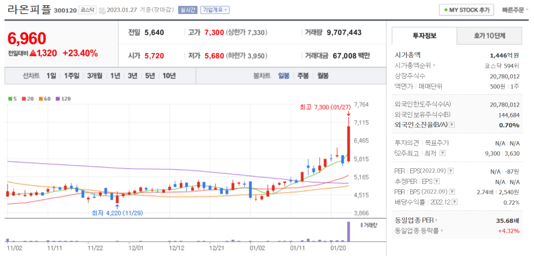Click help icon next to PER EPS(2022.09)
Viewport: 534px width, 256px height.
(450, 170)
